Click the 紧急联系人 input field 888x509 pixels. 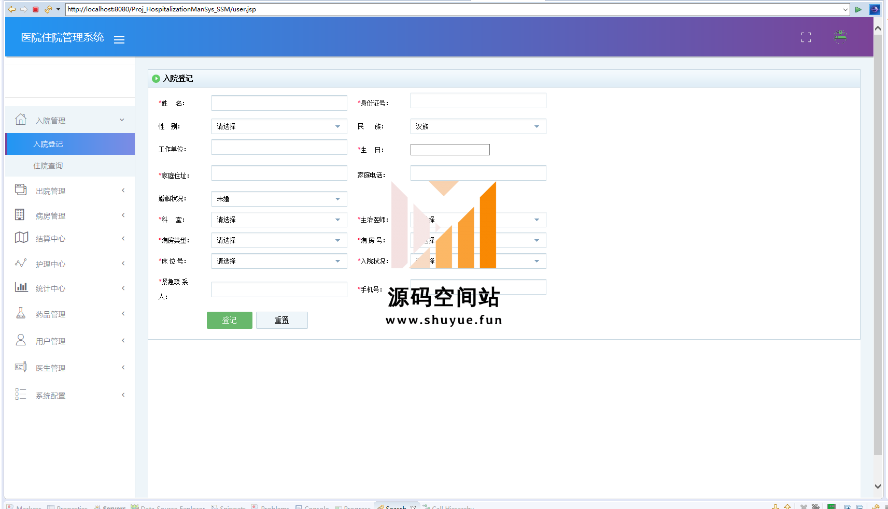(279, 289)
